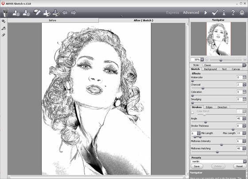Select the eraser tool in left toolbar
Viewport: 248px width, 179px height.
4,35
